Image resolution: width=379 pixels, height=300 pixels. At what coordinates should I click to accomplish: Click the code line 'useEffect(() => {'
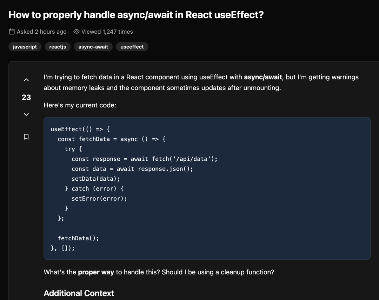coord(80,129)
